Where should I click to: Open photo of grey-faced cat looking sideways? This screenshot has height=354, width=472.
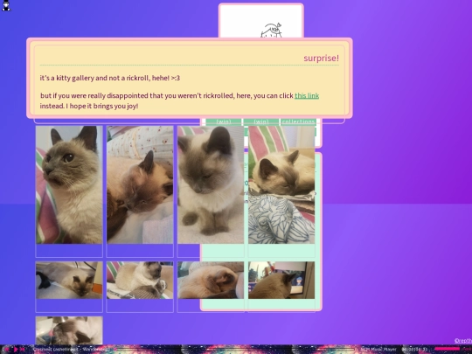[x=69, y=184]
